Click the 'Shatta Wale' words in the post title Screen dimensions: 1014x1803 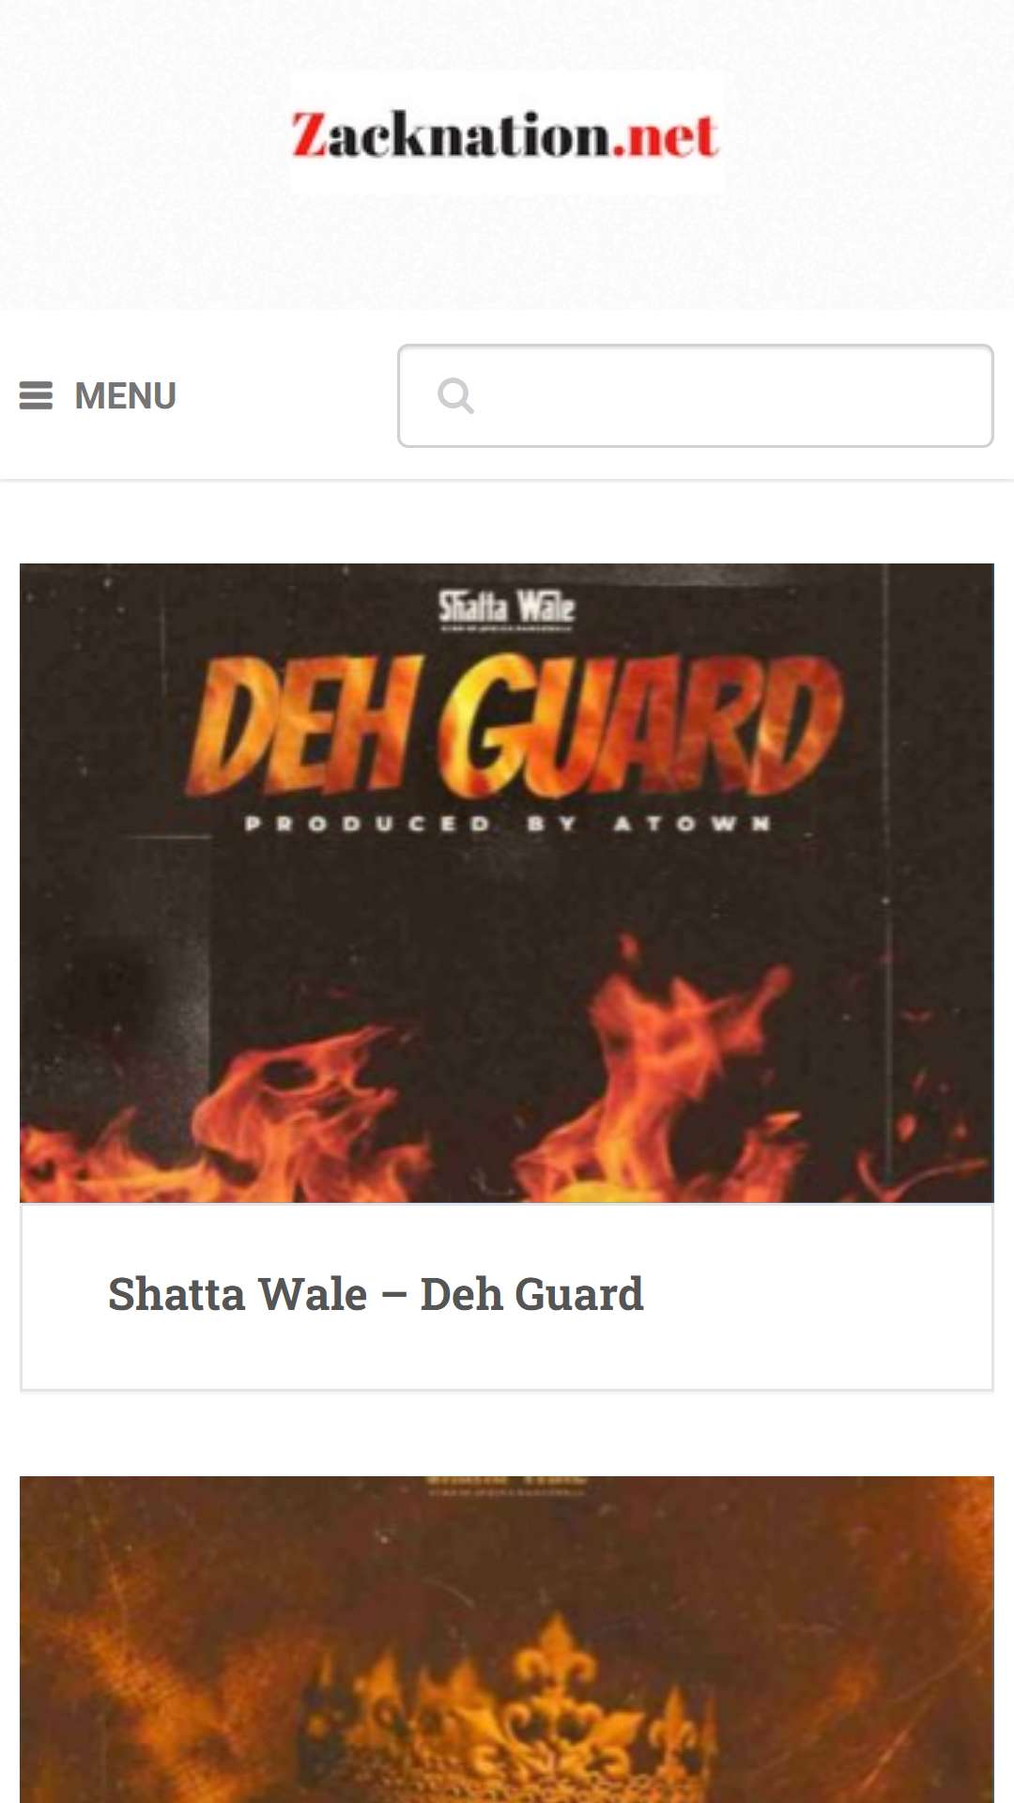(238, 1294)
